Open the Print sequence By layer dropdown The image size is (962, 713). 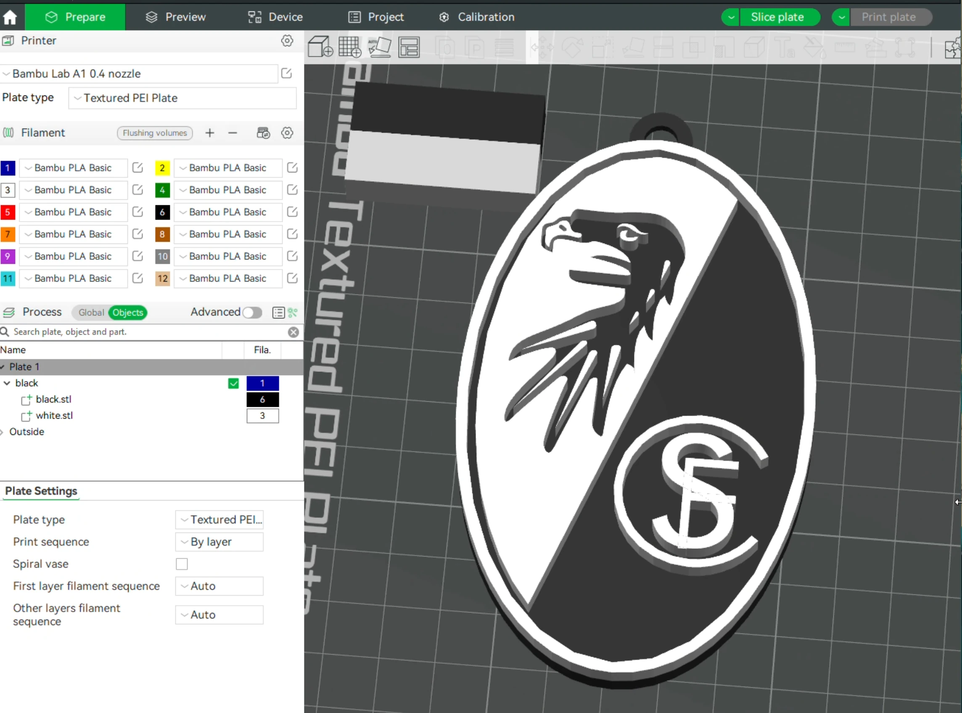219,542
